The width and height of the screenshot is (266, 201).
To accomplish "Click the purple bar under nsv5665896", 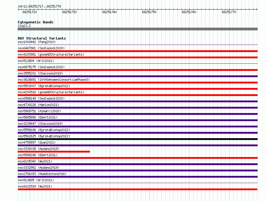I will pos(137,120).
